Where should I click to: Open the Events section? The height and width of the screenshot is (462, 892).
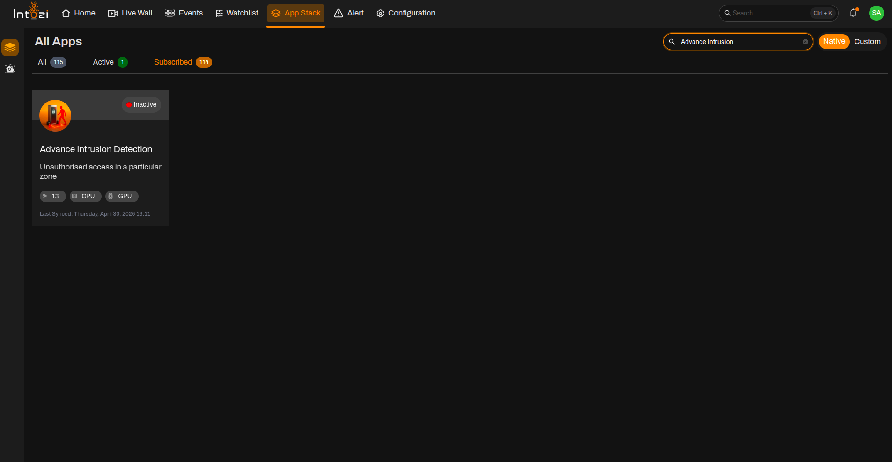(184, 13)
